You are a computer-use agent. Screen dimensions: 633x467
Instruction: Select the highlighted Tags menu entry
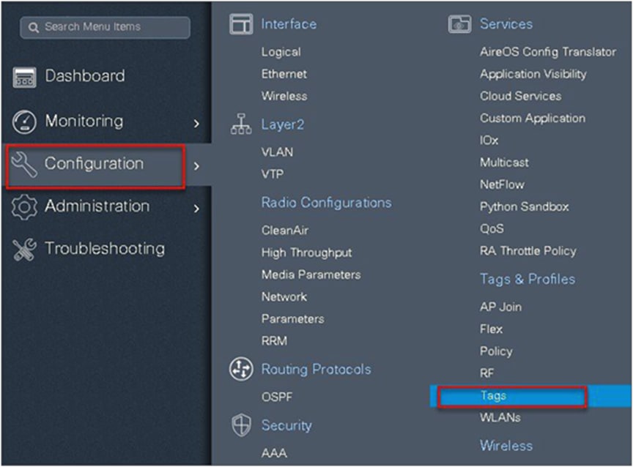tap(493, 395)
